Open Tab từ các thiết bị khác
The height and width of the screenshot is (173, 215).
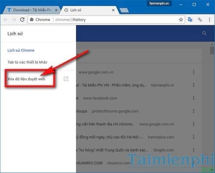click(x=28, y=62)
